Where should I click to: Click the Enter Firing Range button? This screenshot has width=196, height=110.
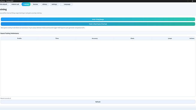coord(98,20)
